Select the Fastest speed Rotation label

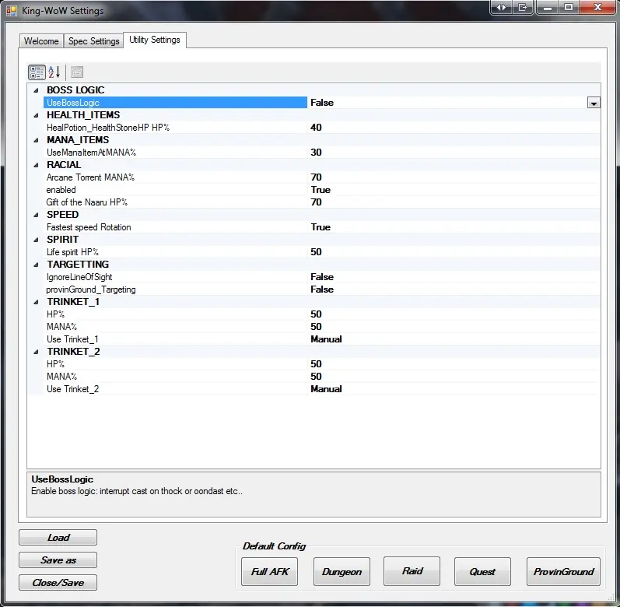(89, 227)
